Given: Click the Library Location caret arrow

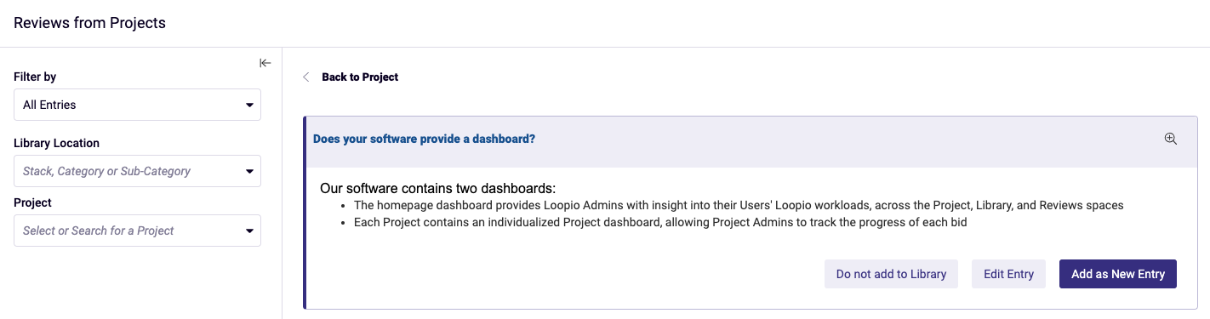Looking at the screenshot, I should point(249,172).
